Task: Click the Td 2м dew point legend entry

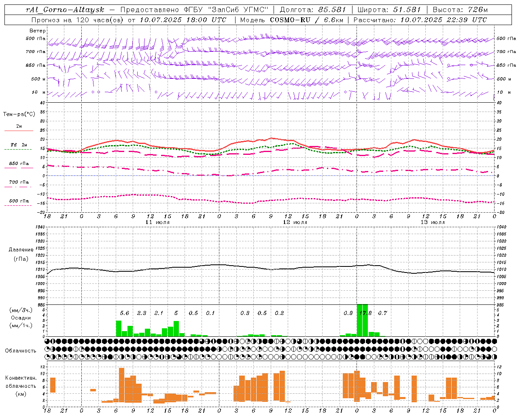Action: [19, 145]
